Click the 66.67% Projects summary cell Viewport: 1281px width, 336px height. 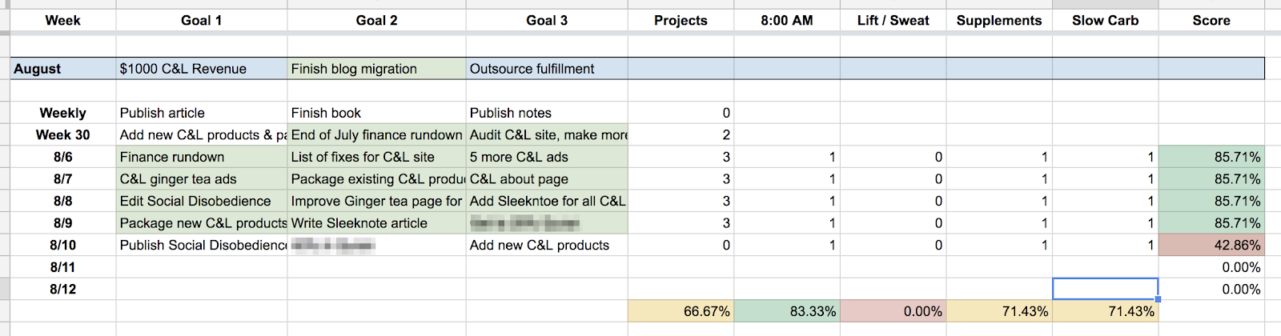pos(681,311)
